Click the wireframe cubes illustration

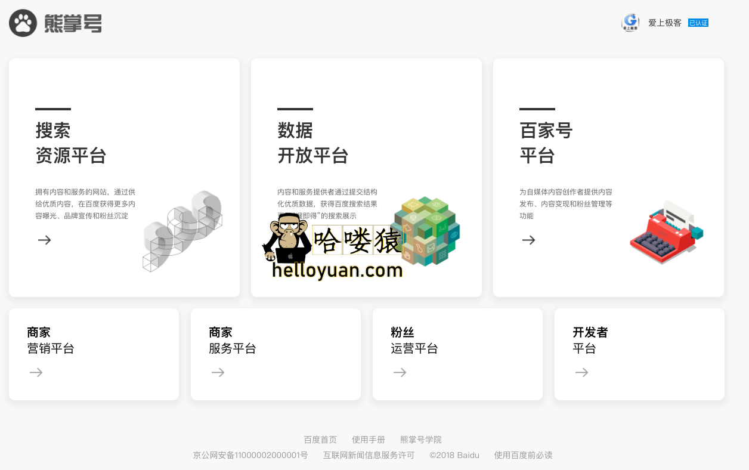tap(182, 231)
